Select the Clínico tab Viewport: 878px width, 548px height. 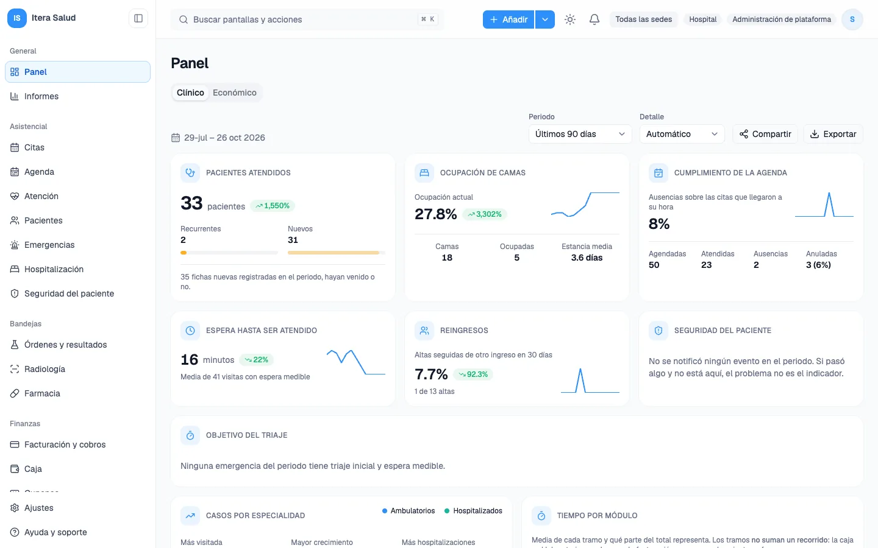[190, 93]
